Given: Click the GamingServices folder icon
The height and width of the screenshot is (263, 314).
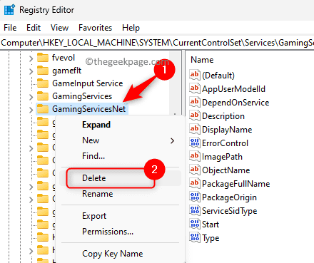Looking at the screenshot, I should (x=43, y=96).
